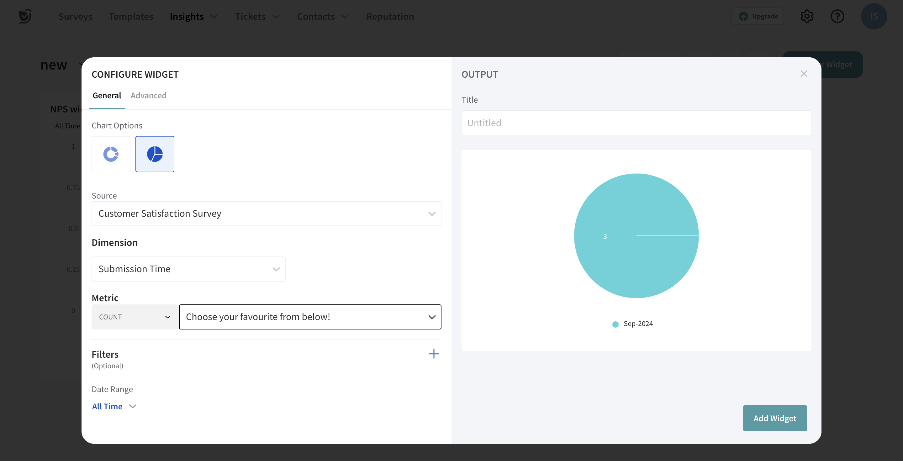This screenshot has height=461, width=903.
Task: Open the IS user avatar menu
Action: point(874,17)
